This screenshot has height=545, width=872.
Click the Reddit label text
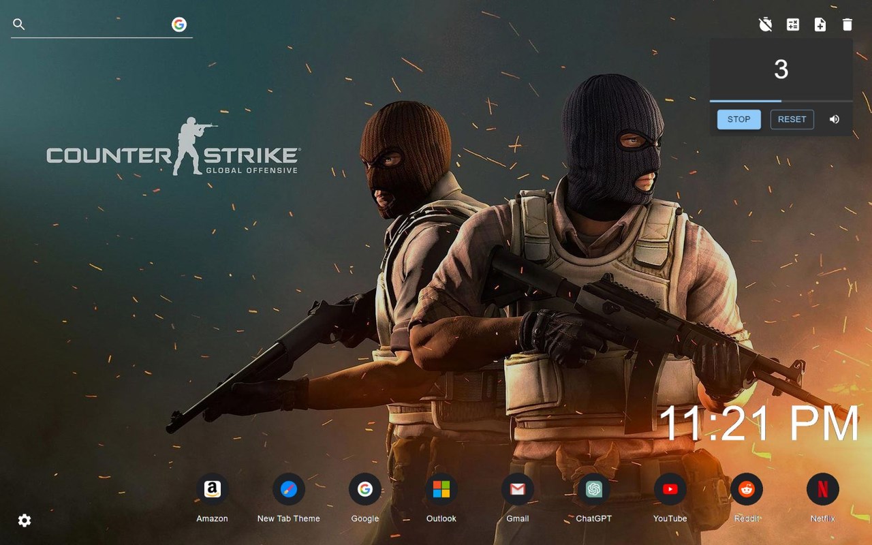(747, 518)
